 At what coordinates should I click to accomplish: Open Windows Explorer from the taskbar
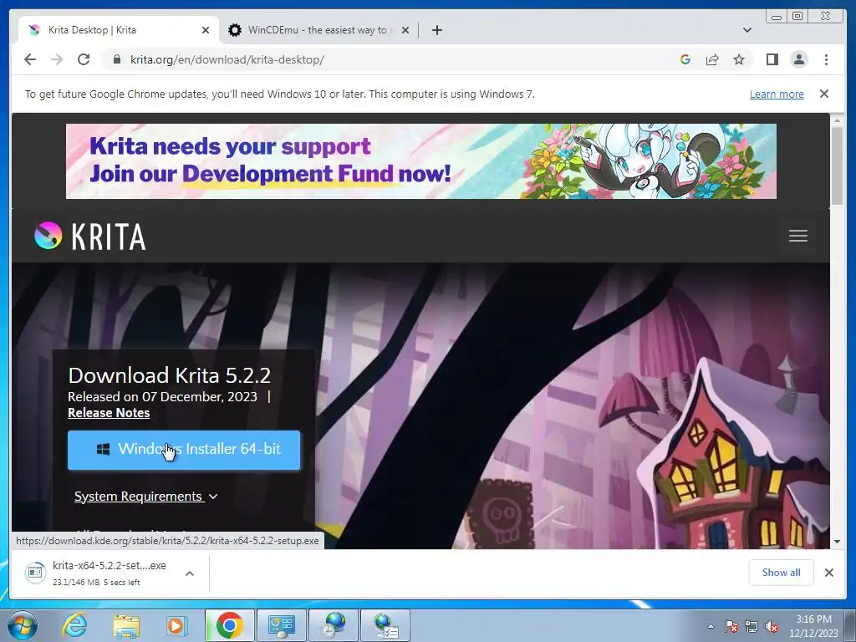point(126,625)
